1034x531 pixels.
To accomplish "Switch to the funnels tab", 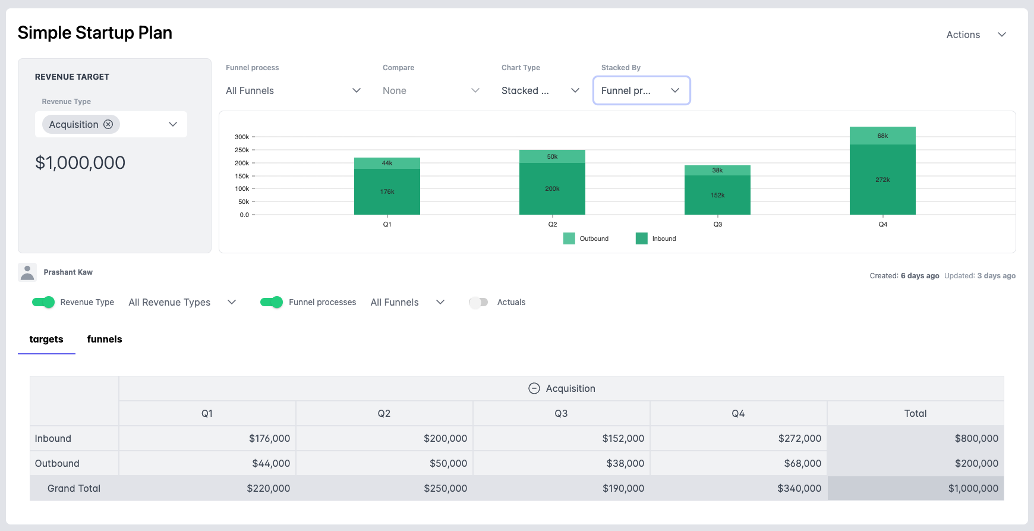I will pyautogui.click(x=105, y=339).
